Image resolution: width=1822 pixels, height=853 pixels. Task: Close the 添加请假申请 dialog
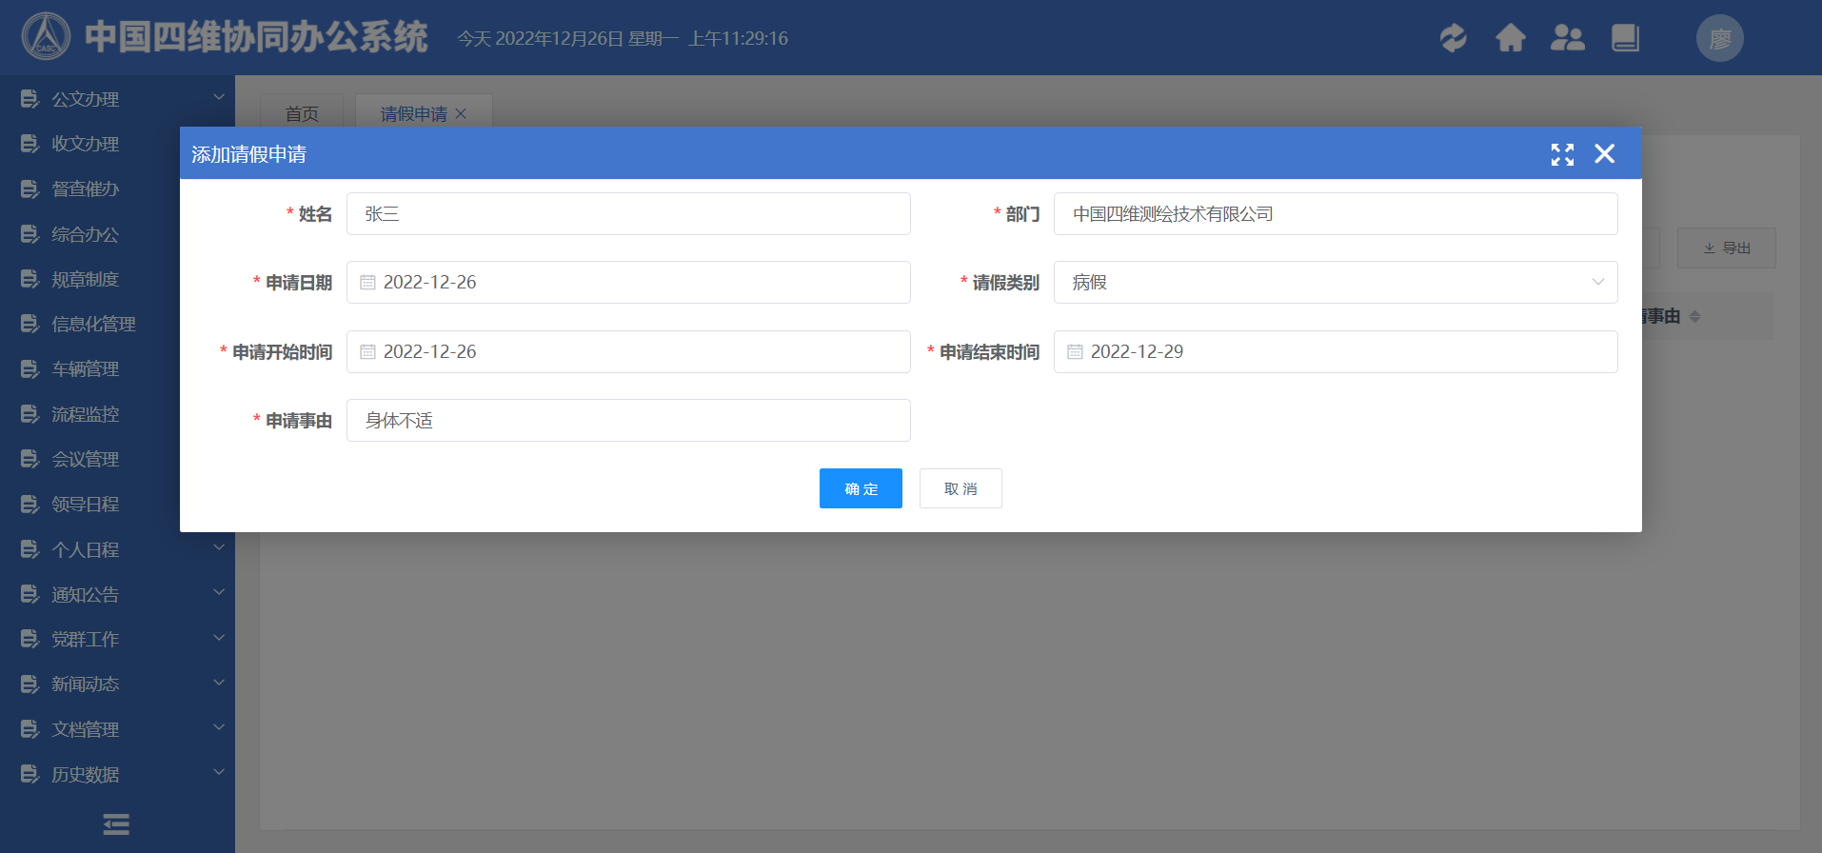pos(1604,154)
